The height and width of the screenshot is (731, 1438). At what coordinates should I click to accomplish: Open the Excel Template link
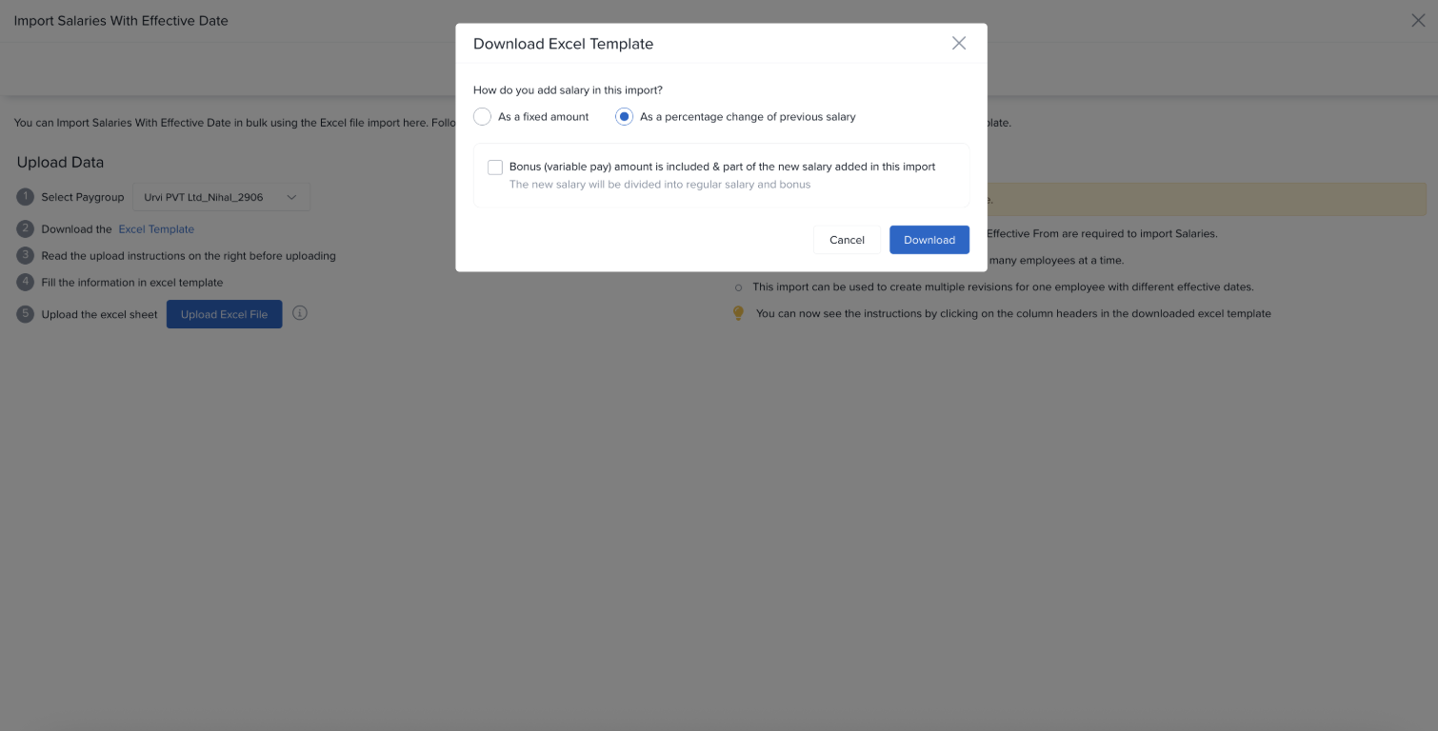tap(156, 229)
